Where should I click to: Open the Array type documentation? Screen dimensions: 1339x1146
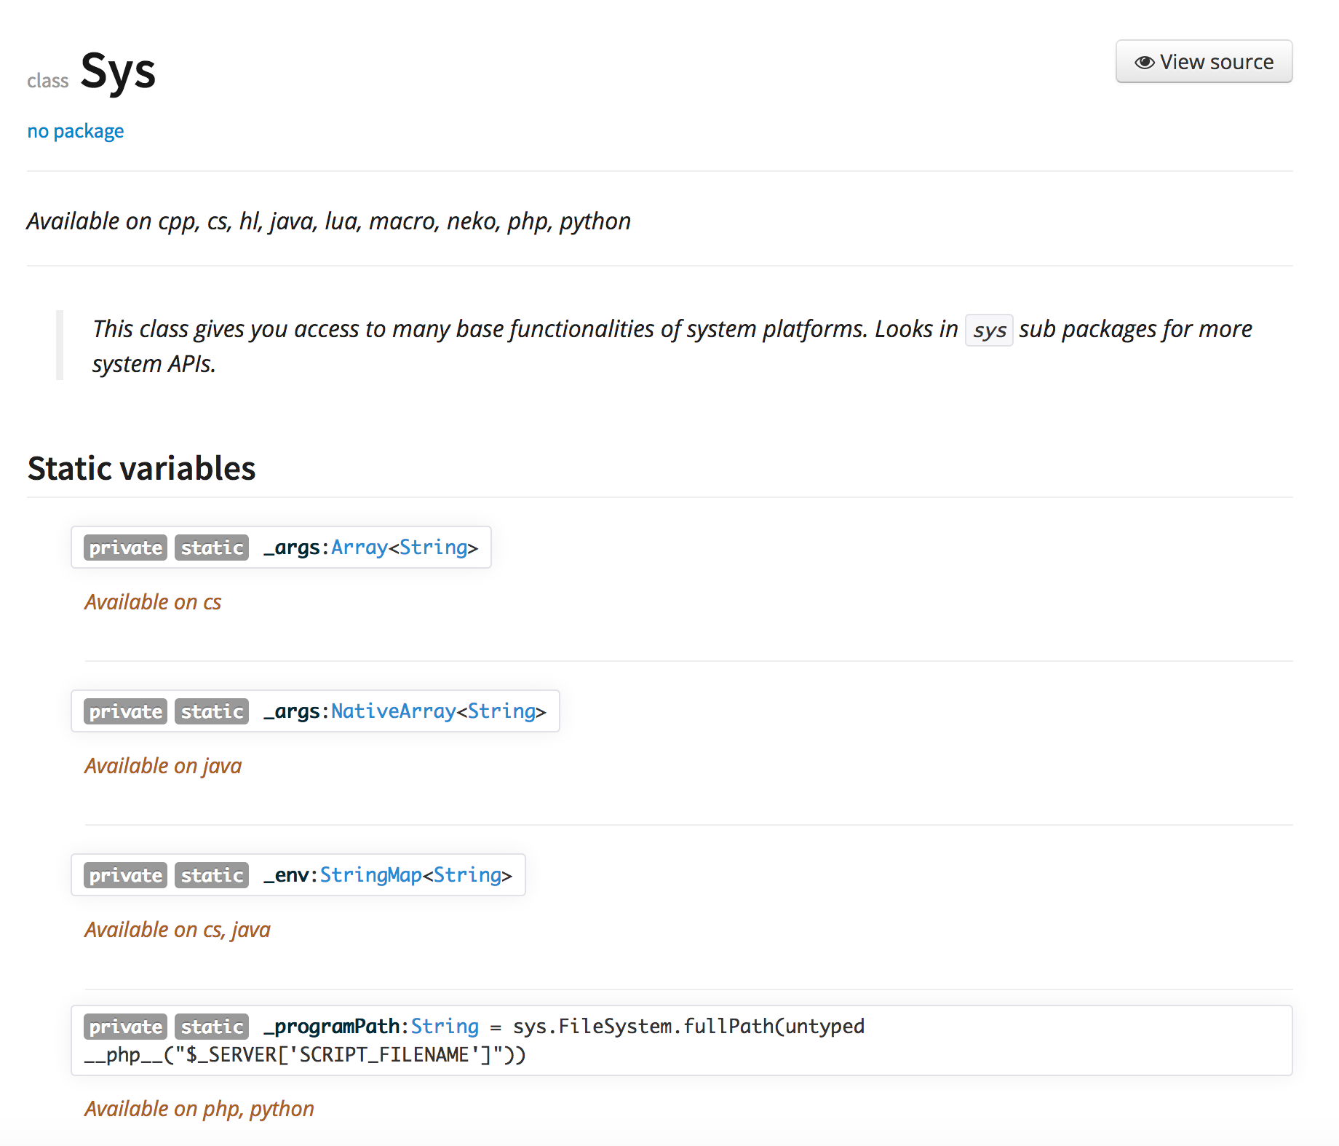359,547
